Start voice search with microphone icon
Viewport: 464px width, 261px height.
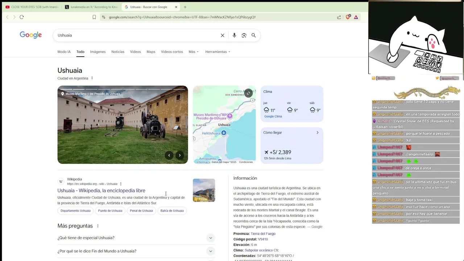point(234,35)
